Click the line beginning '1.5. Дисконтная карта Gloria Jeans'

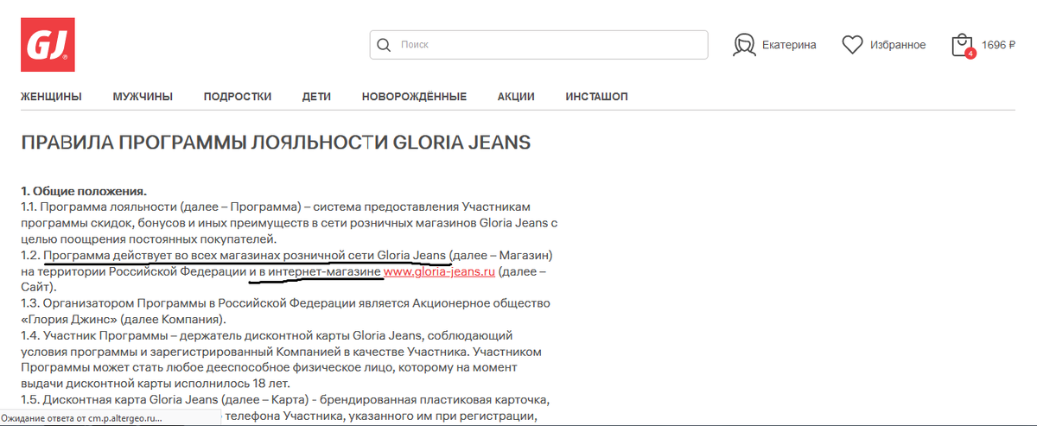pyautogui.click(x=285, y=401)
